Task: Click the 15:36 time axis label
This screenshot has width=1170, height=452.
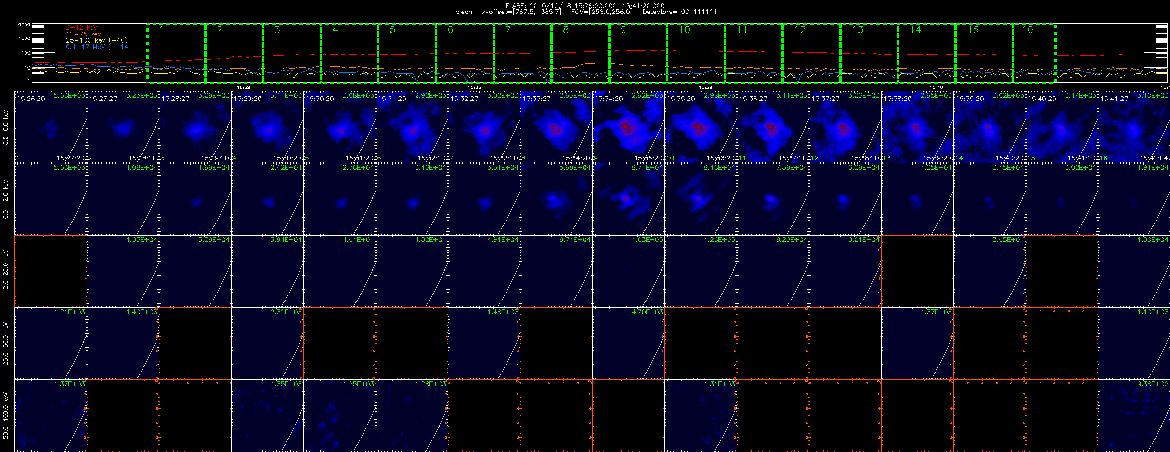Action: pyautogui.click(x=705, y=87)
